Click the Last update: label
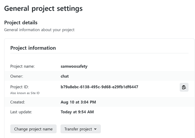 click(x=21, y=112)
